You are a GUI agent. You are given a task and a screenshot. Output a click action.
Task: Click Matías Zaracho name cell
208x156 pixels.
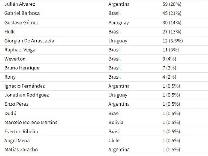[x=21, y=149]
